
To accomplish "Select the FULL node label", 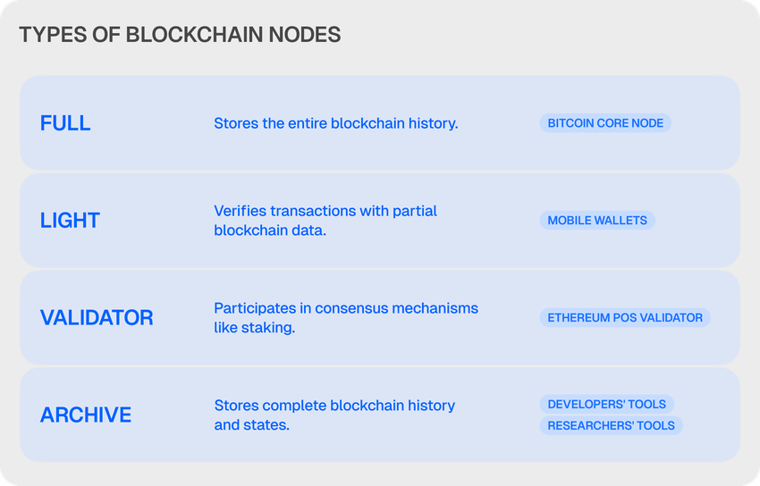I will [65, 123].
